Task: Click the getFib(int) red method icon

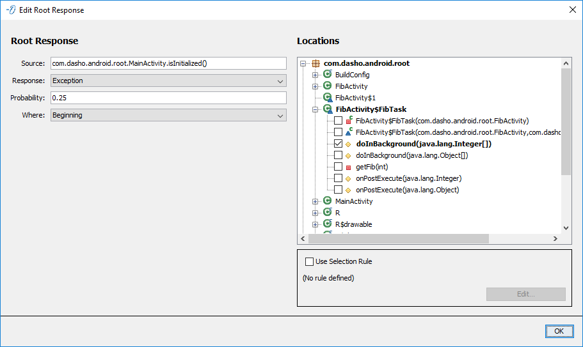Action: [x=349, y=167]
